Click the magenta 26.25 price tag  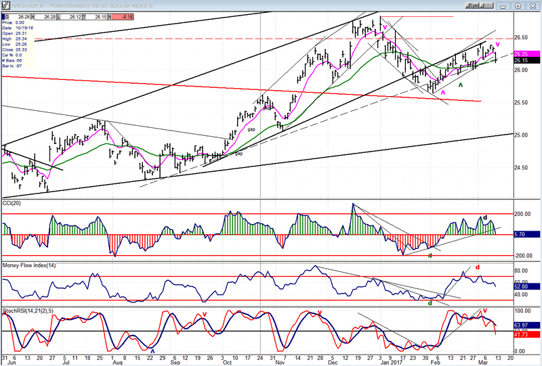tap(524, 53)
